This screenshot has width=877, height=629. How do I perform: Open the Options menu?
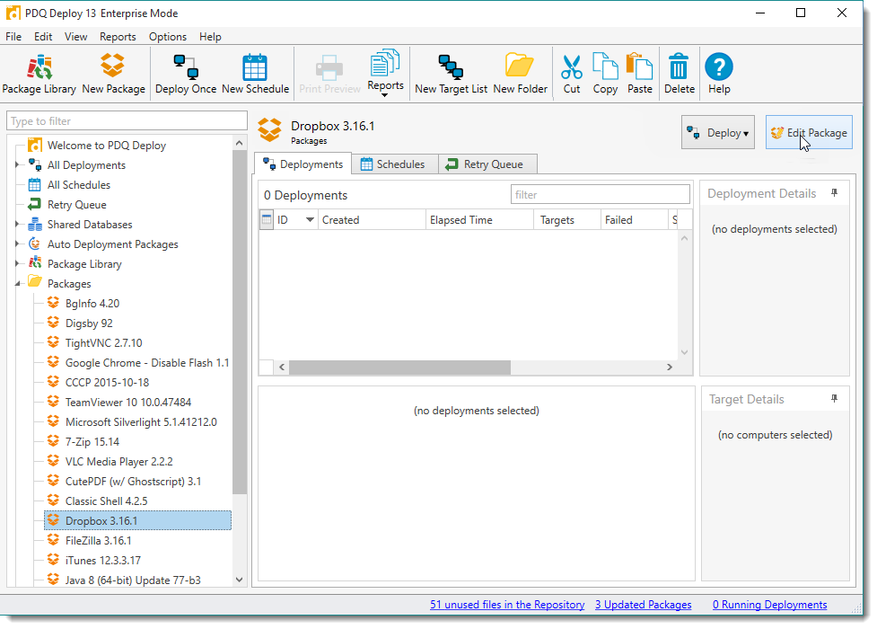click(168, 37)
